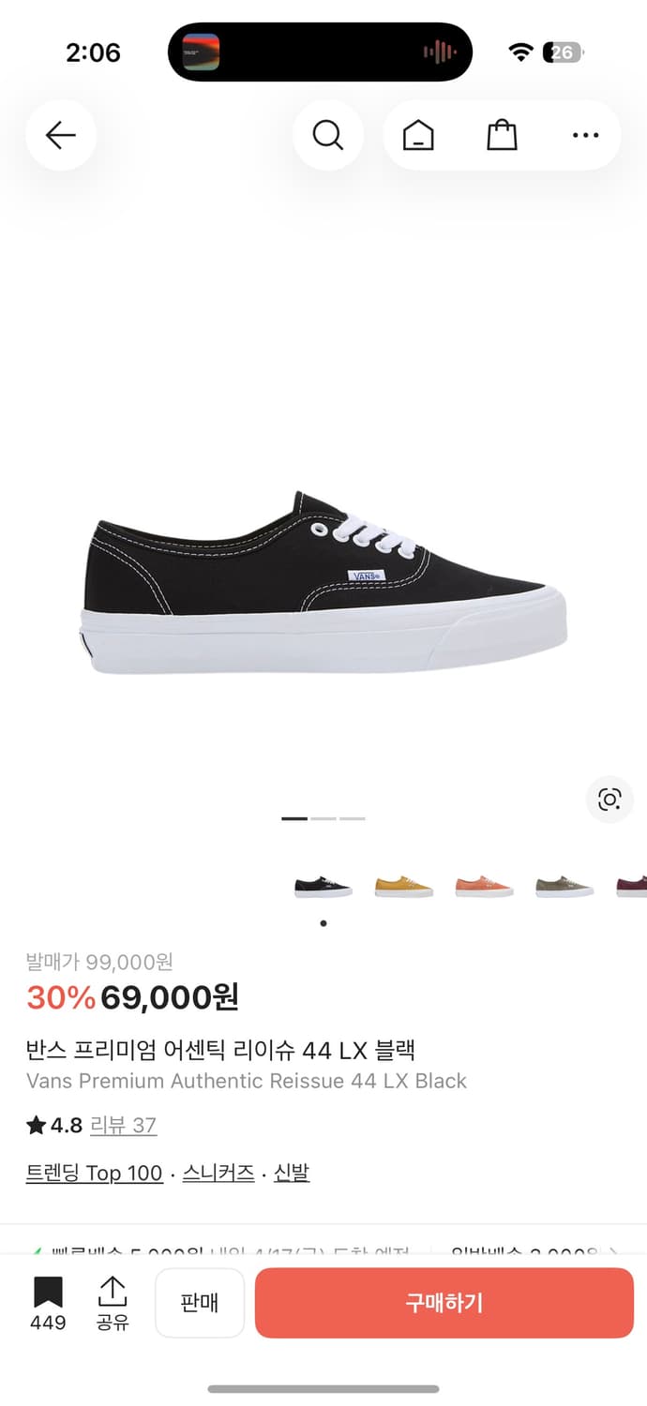This screenshot has height=1406, width=647.
Task: Click the 판매 sell button
Action: (200, 1303)
